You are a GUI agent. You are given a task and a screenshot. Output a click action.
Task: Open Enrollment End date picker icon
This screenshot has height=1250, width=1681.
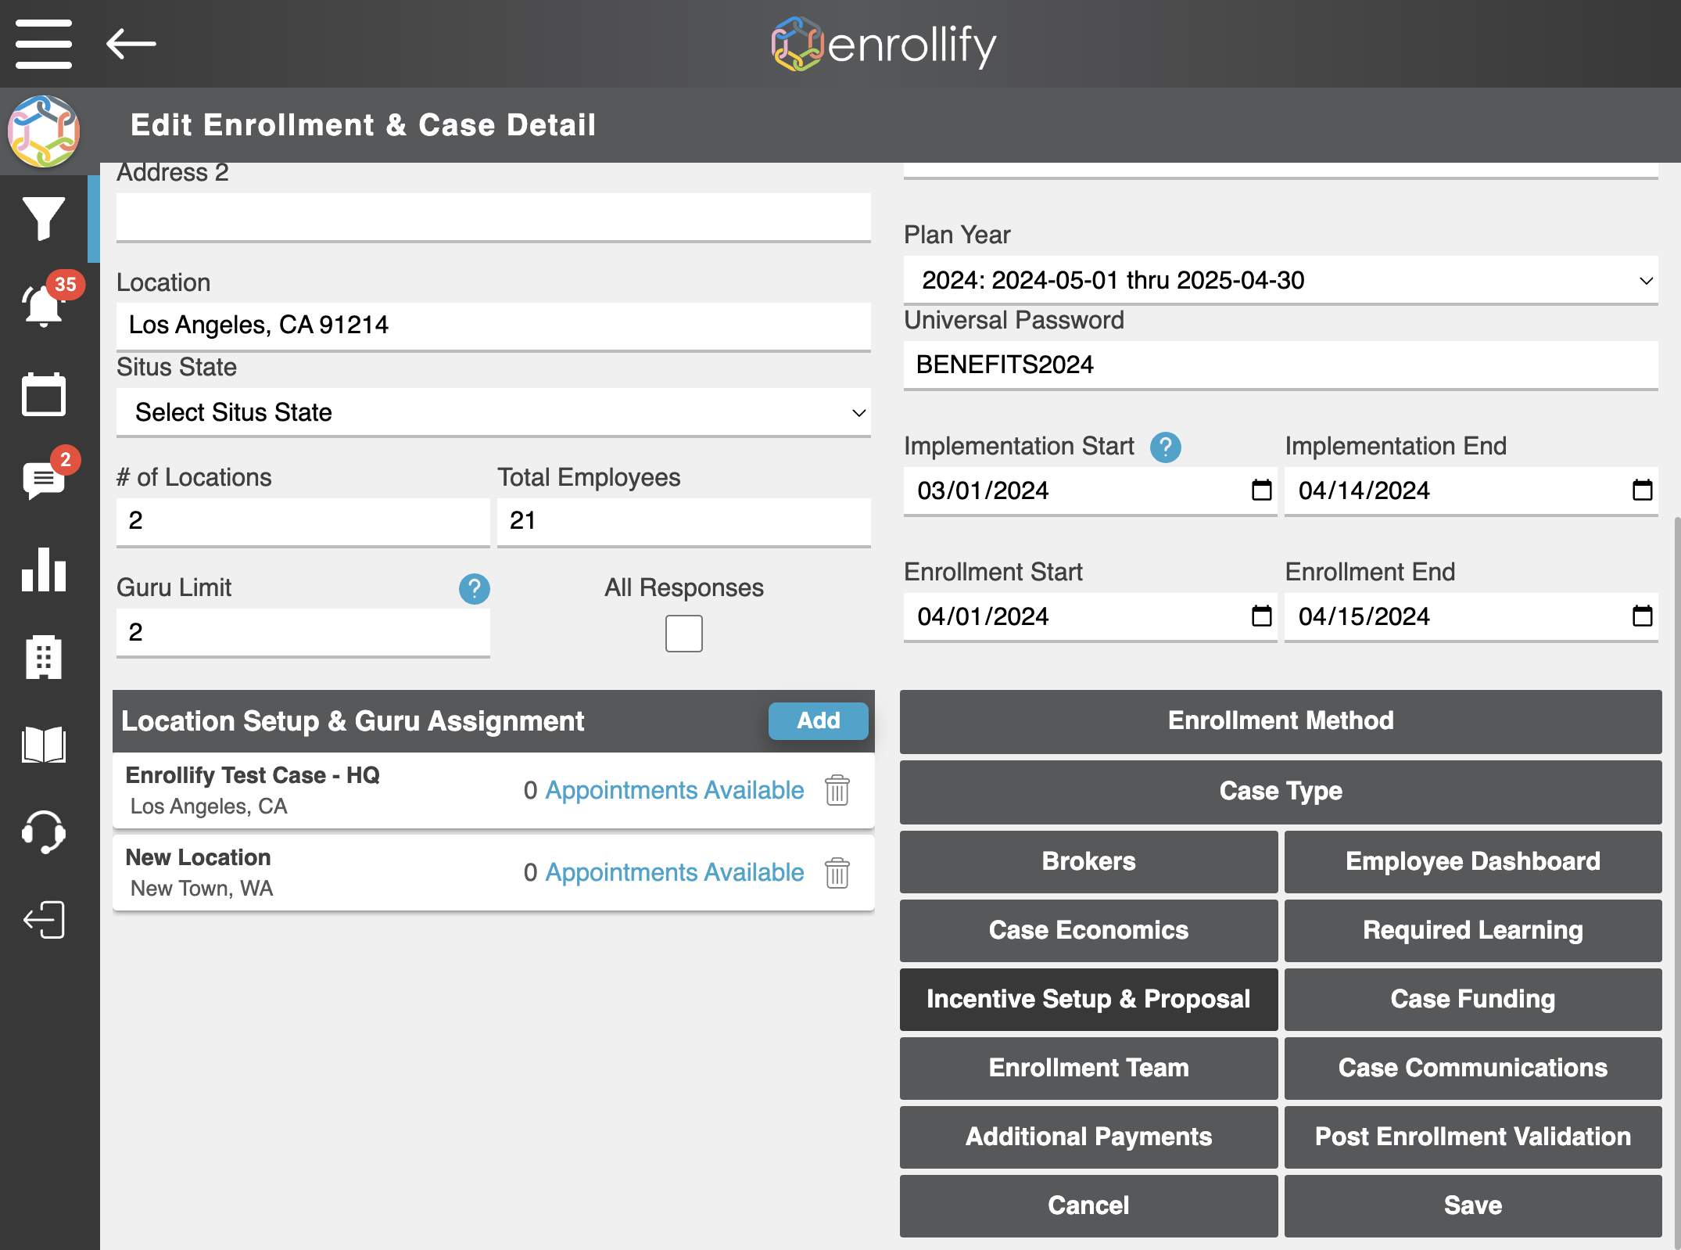coord(1642,616)
